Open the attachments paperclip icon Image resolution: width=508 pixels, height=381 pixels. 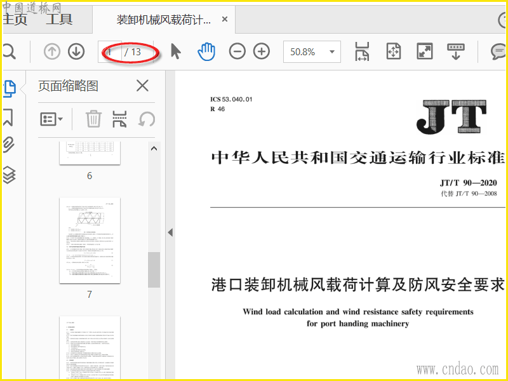click(9, 145)
